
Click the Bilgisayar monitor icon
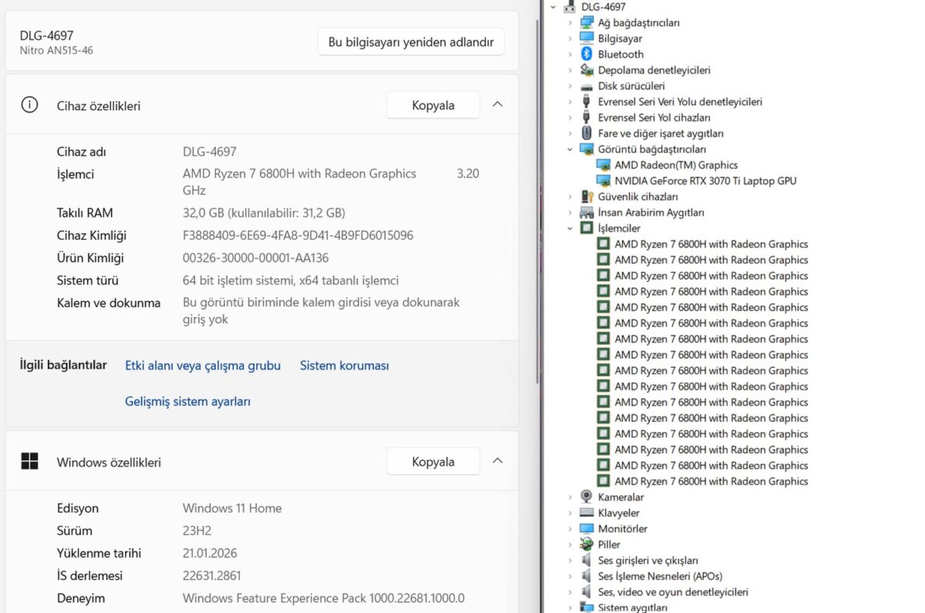587,38
